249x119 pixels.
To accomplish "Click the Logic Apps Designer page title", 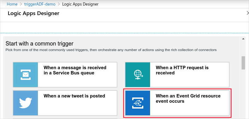I will point(34,14).
